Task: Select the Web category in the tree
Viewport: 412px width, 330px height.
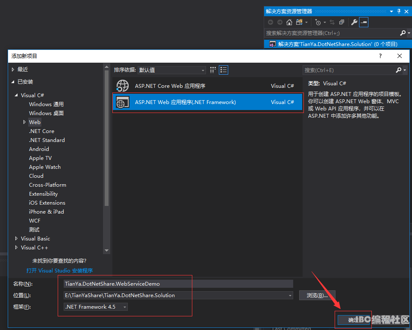Action: click(35, 122)
